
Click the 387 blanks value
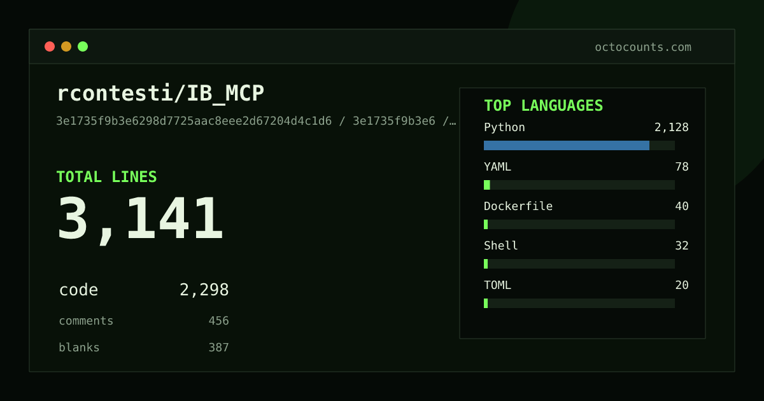click(x=218, y=348)
